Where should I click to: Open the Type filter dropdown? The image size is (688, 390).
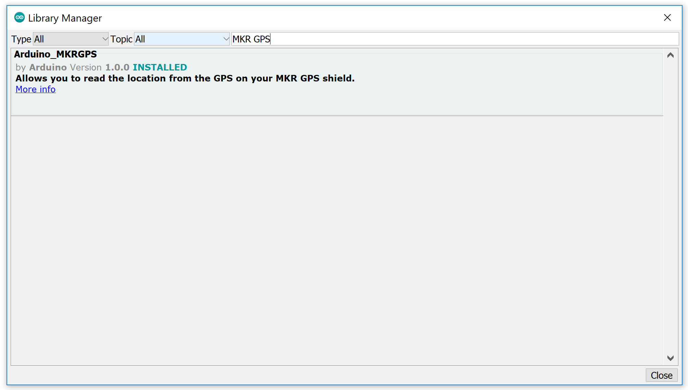coord(71,39)
